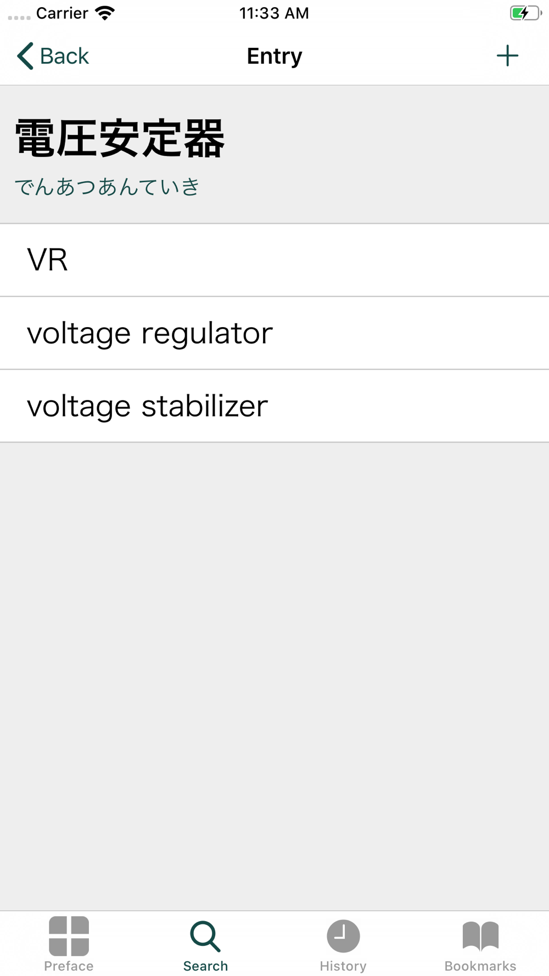Screen dimensions: 549x976
Task: Switch to the Search tab label
Action: (205, 966)
